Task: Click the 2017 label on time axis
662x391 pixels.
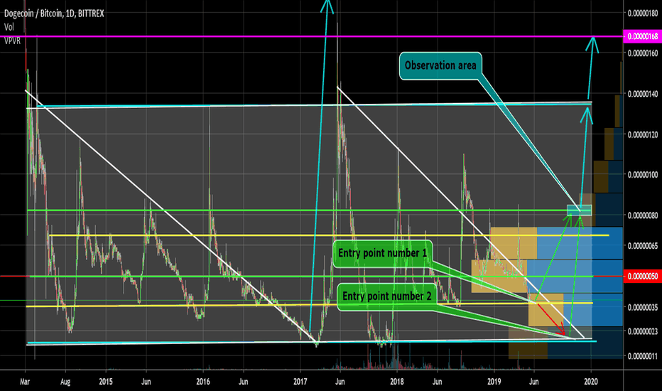Action: click(300, 382)
